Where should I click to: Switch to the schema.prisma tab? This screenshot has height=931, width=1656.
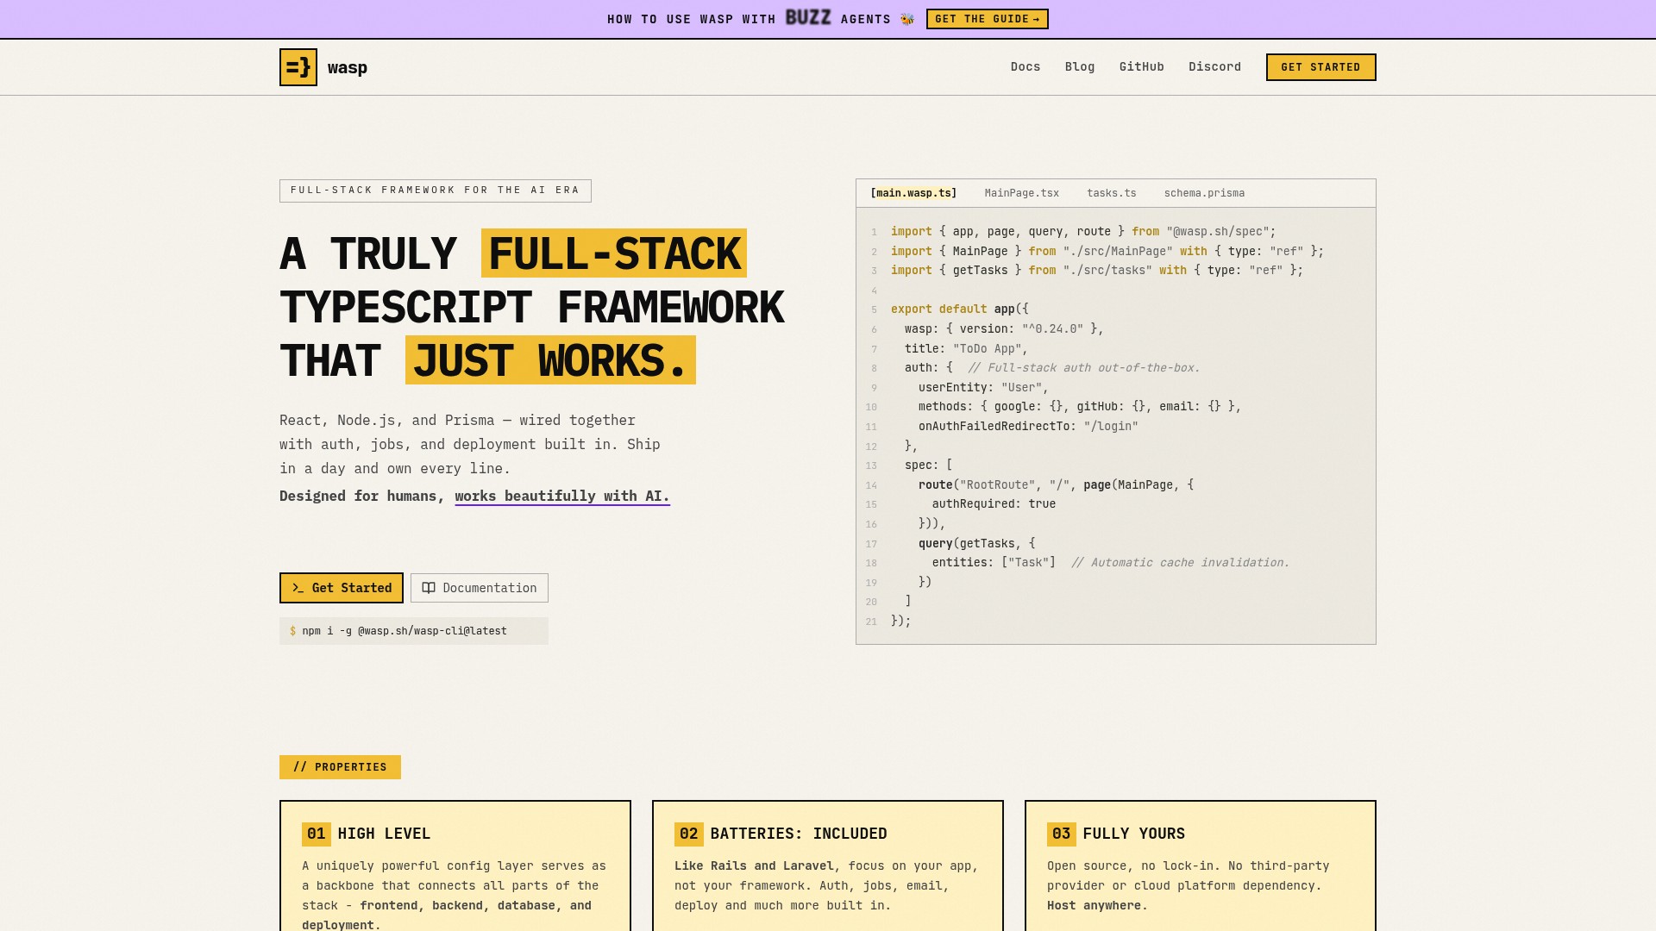click(1204, 193)
